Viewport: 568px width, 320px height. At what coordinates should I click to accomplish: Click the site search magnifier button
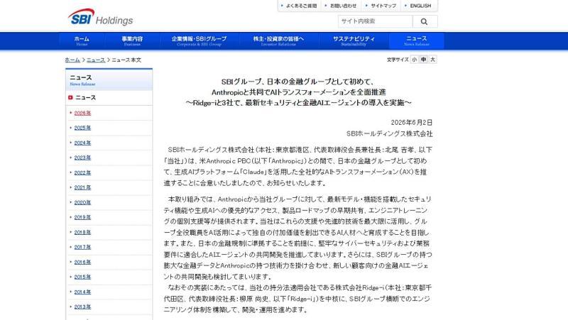[424, 22]
